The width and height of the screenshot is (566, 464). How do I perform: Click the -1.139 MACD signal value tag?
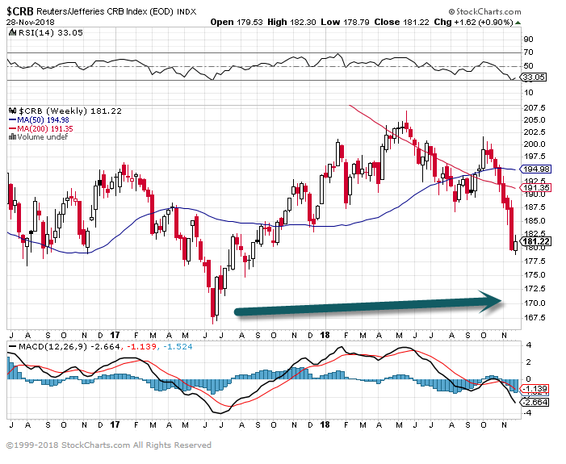(x=535, y=389)
